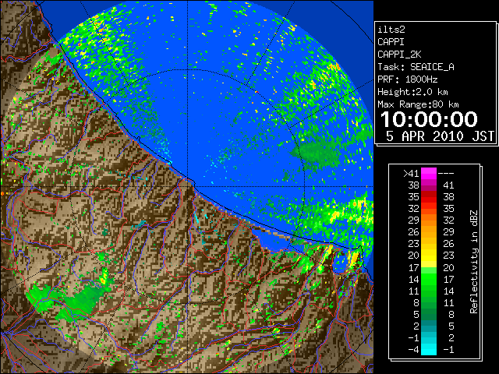This screenshot has height=374, width=499.
Task: Click the "CAPPI_2K" product label
Action: click(x=399, y=55)
